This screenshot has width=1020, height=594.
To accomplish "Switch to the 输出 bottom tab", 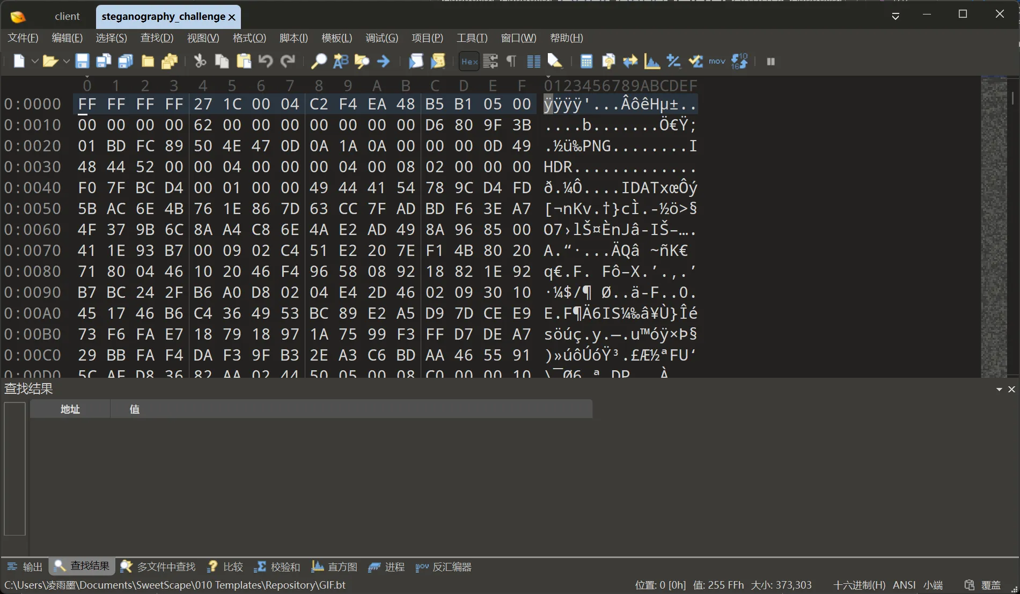I will [25, 567].
